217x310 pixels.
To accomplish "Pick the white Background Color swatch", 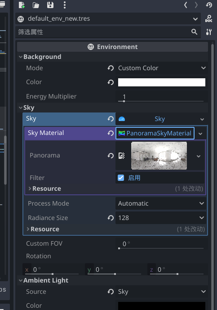I will [162, 82].
